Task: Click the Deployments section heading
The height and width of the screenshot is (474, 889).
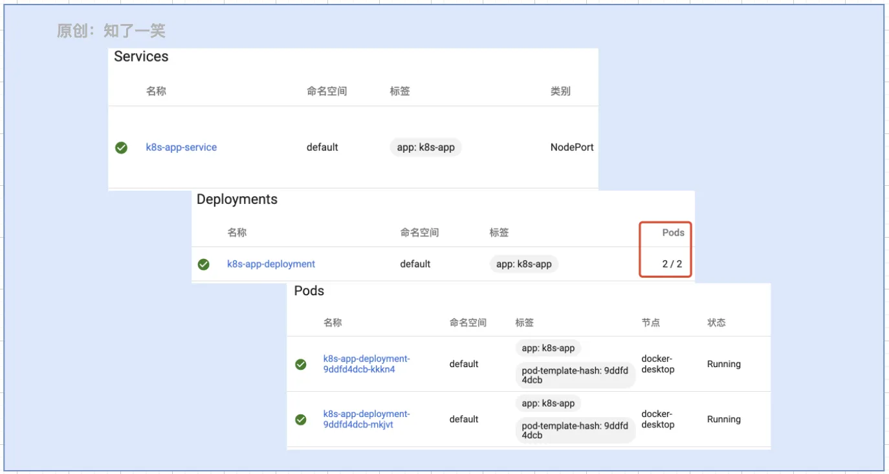Action: [x=237, y=199]
